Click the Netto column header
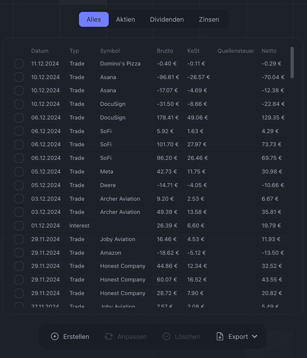Image resolution: width=307 pixels, height=358 pixels. (269, 51)
